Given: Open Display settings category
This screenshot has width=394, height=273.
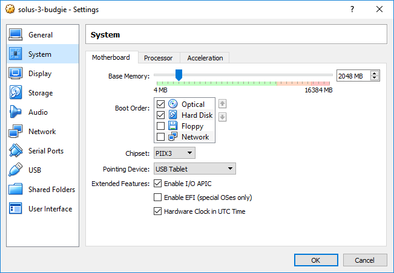Looking at the screenshot, I should [43, 73].
